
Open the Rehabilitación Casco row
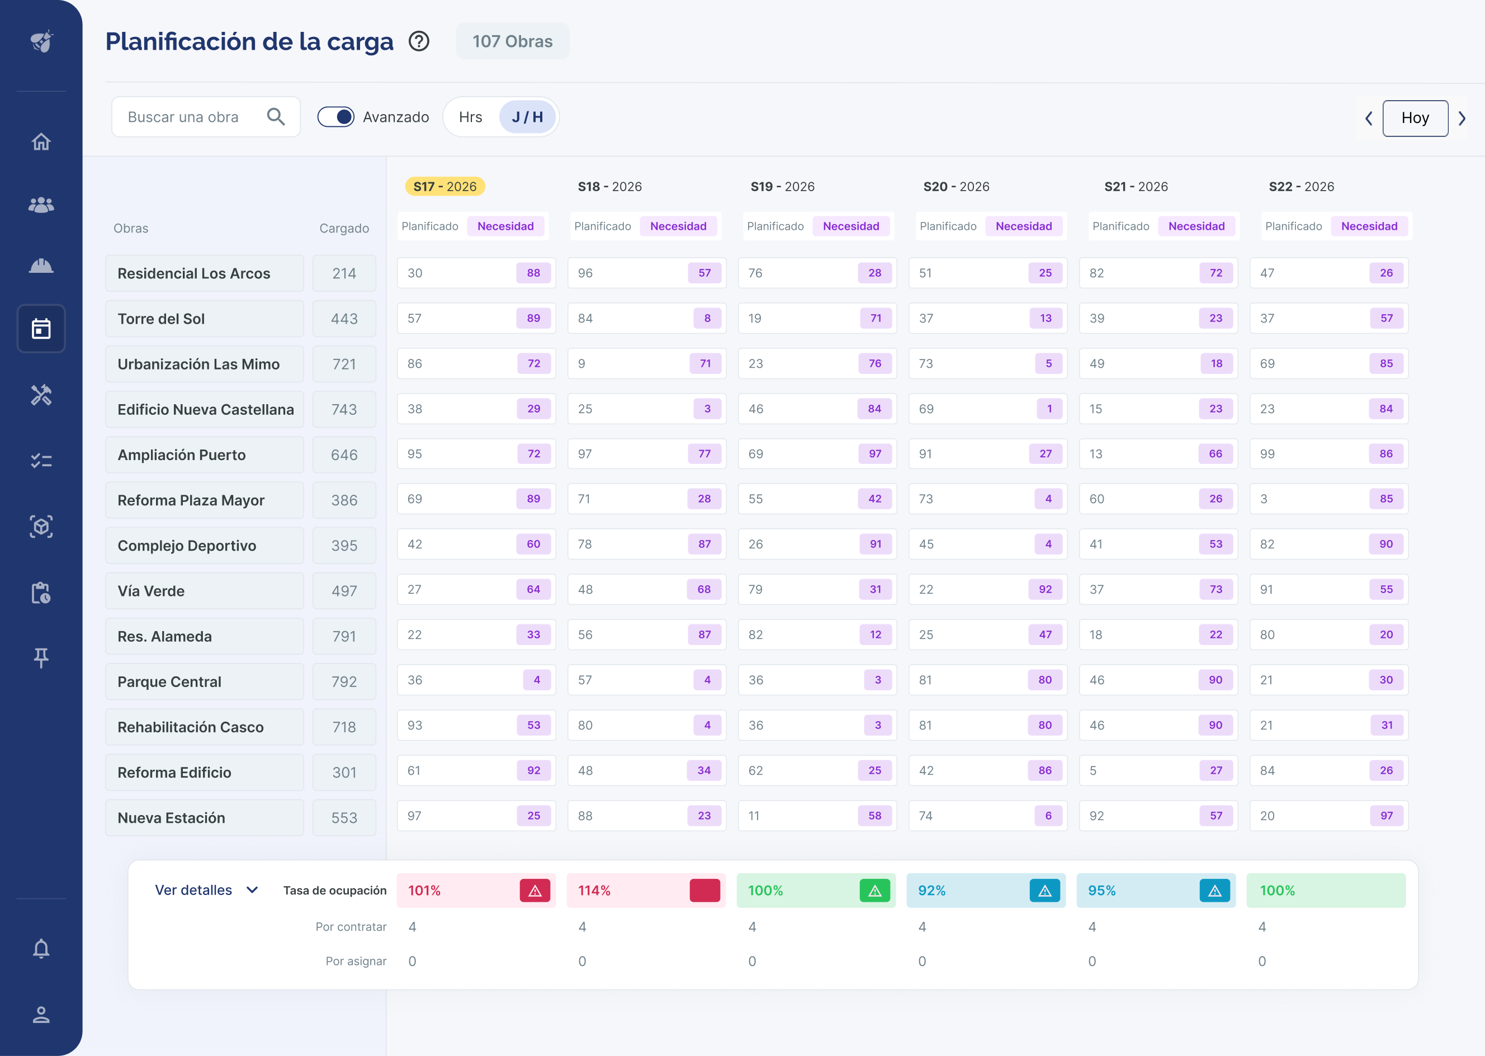204,727
